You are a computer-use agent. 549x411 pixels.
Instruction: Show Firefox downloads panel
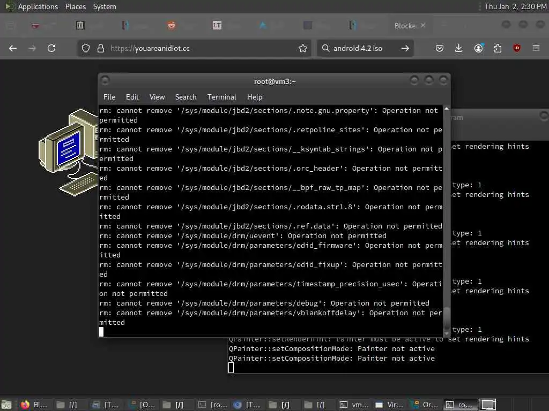tap(459, 48)
